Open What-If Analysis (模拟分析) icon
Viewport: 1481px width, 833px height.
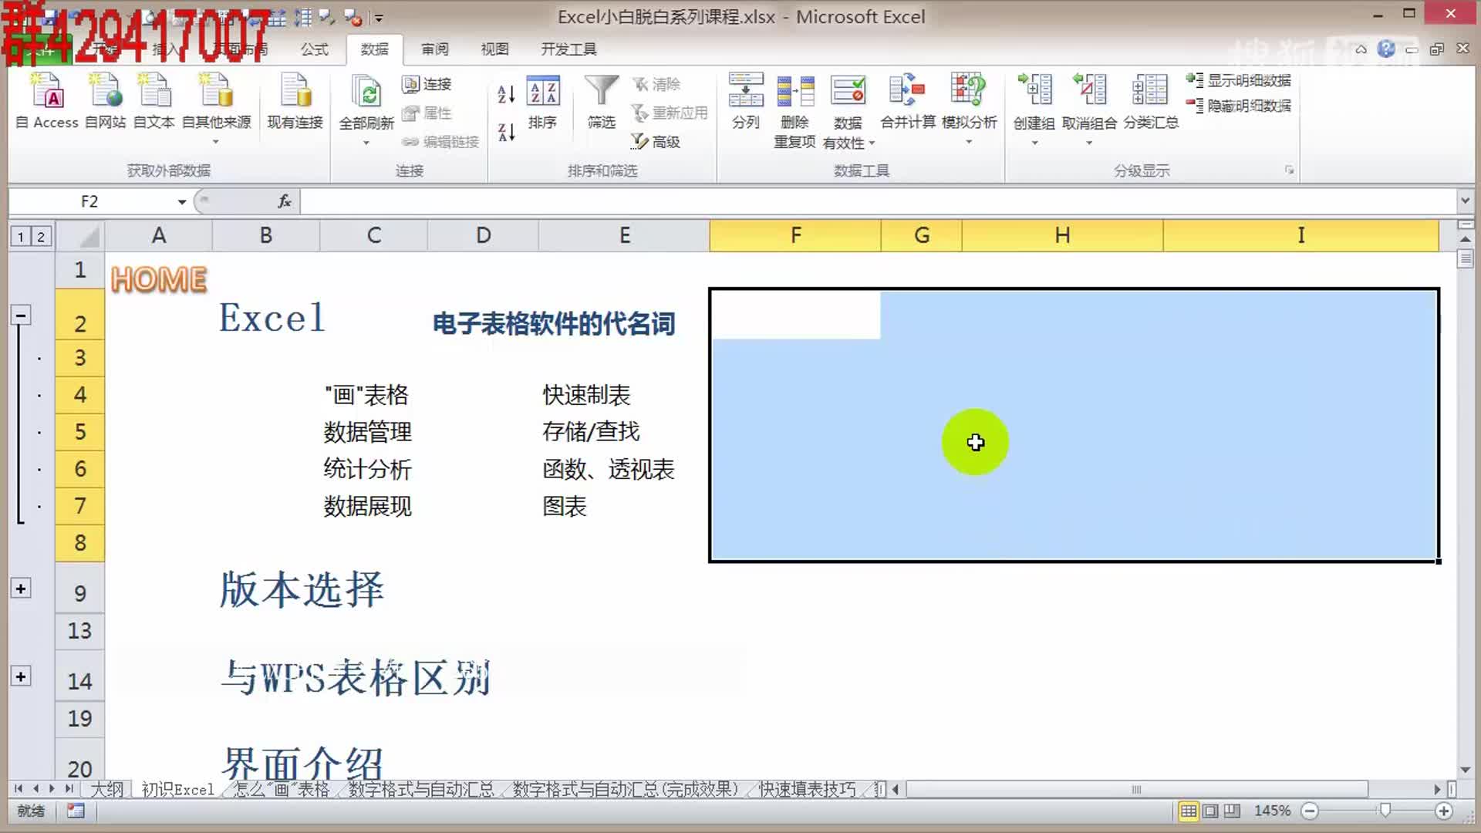click(x=968, y=91)
